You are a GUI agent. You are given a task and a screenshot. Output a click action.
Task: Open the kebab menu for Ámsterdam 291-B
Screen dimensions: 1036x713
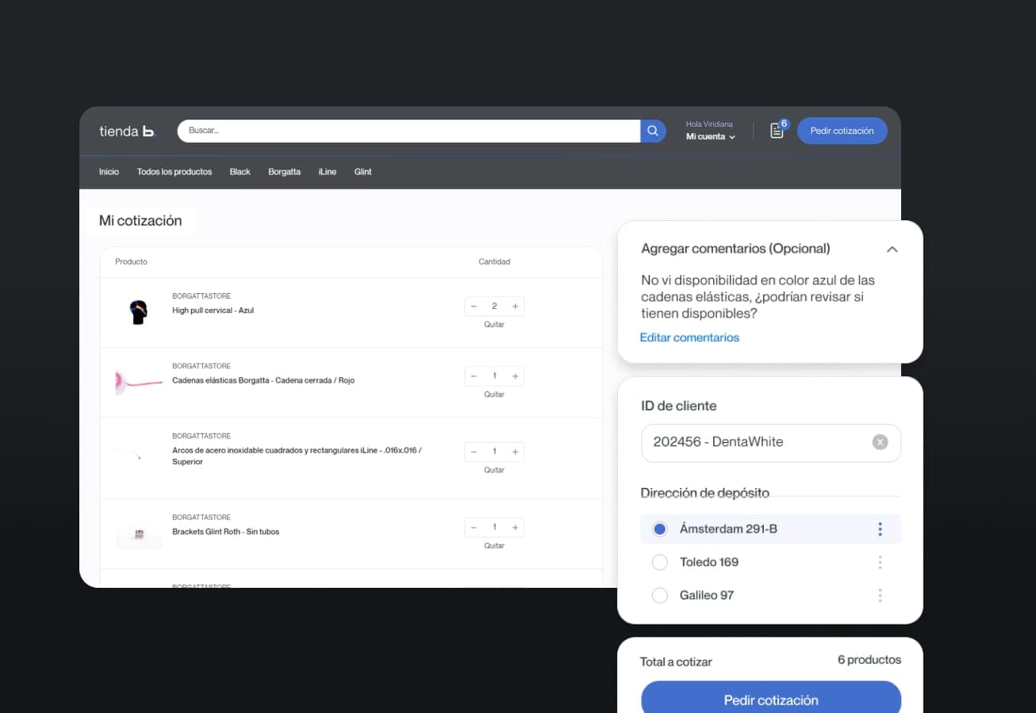[x=880, y=528]
